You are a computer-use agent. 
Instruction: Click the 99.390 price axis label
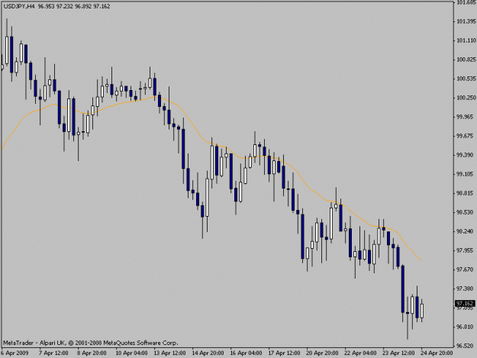point(466,155)
